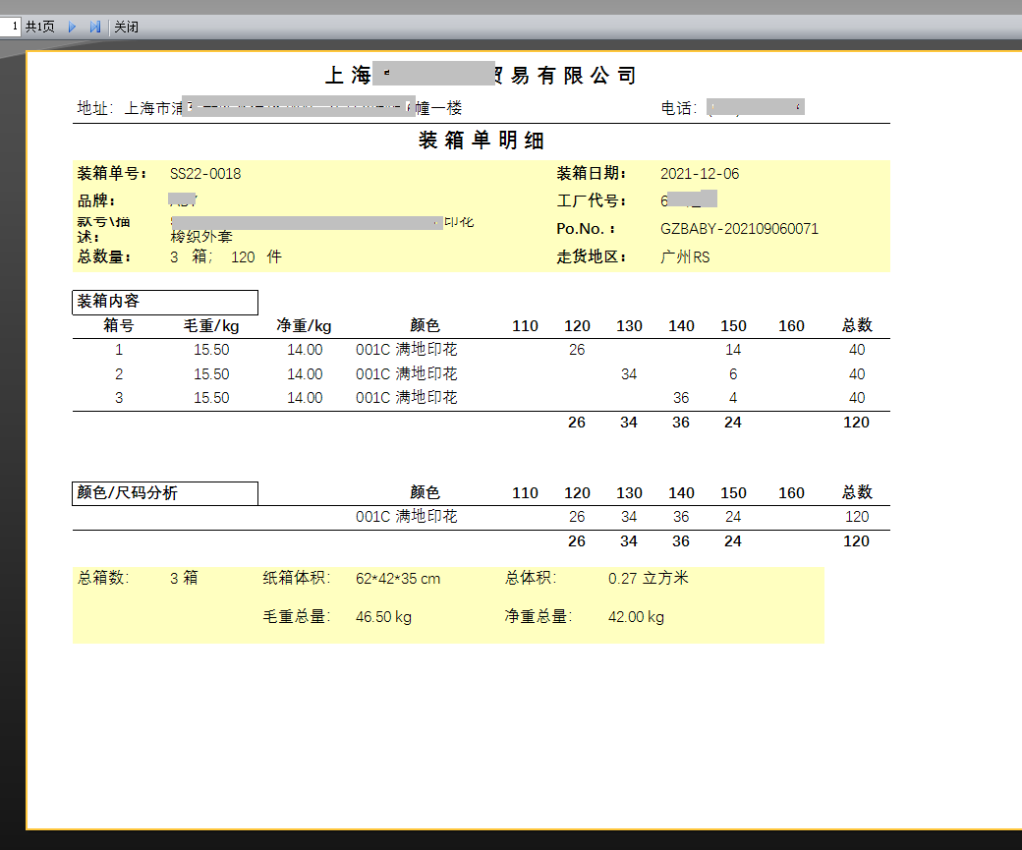Click the 关闭 button to close the preview

pos(128,27)
